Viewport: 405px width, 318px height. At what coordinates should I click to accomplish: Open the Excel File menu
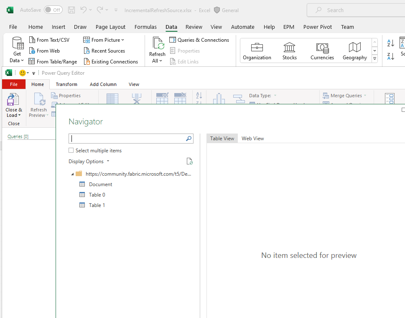coord(13,27)
